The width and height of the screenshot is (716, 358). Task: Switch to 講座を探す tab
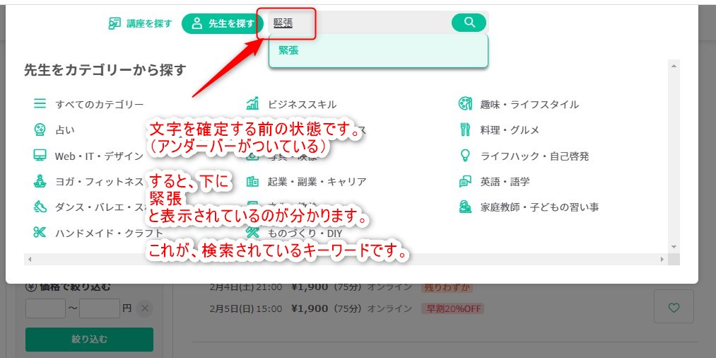140,23
